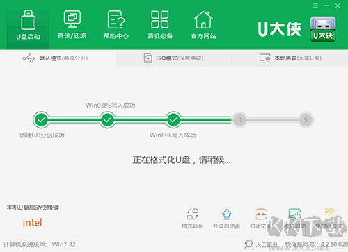Click the 升级启动盘 upgrade boot disk icon
The image size is (348, 252).
pos(226,214)
